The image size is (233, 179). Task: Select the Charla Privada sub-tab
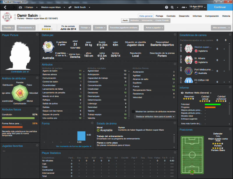(162, 20)
